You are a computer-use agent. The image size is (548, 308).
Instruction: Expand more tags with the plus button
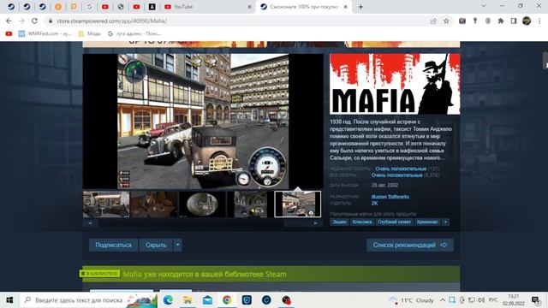(445, 222)
